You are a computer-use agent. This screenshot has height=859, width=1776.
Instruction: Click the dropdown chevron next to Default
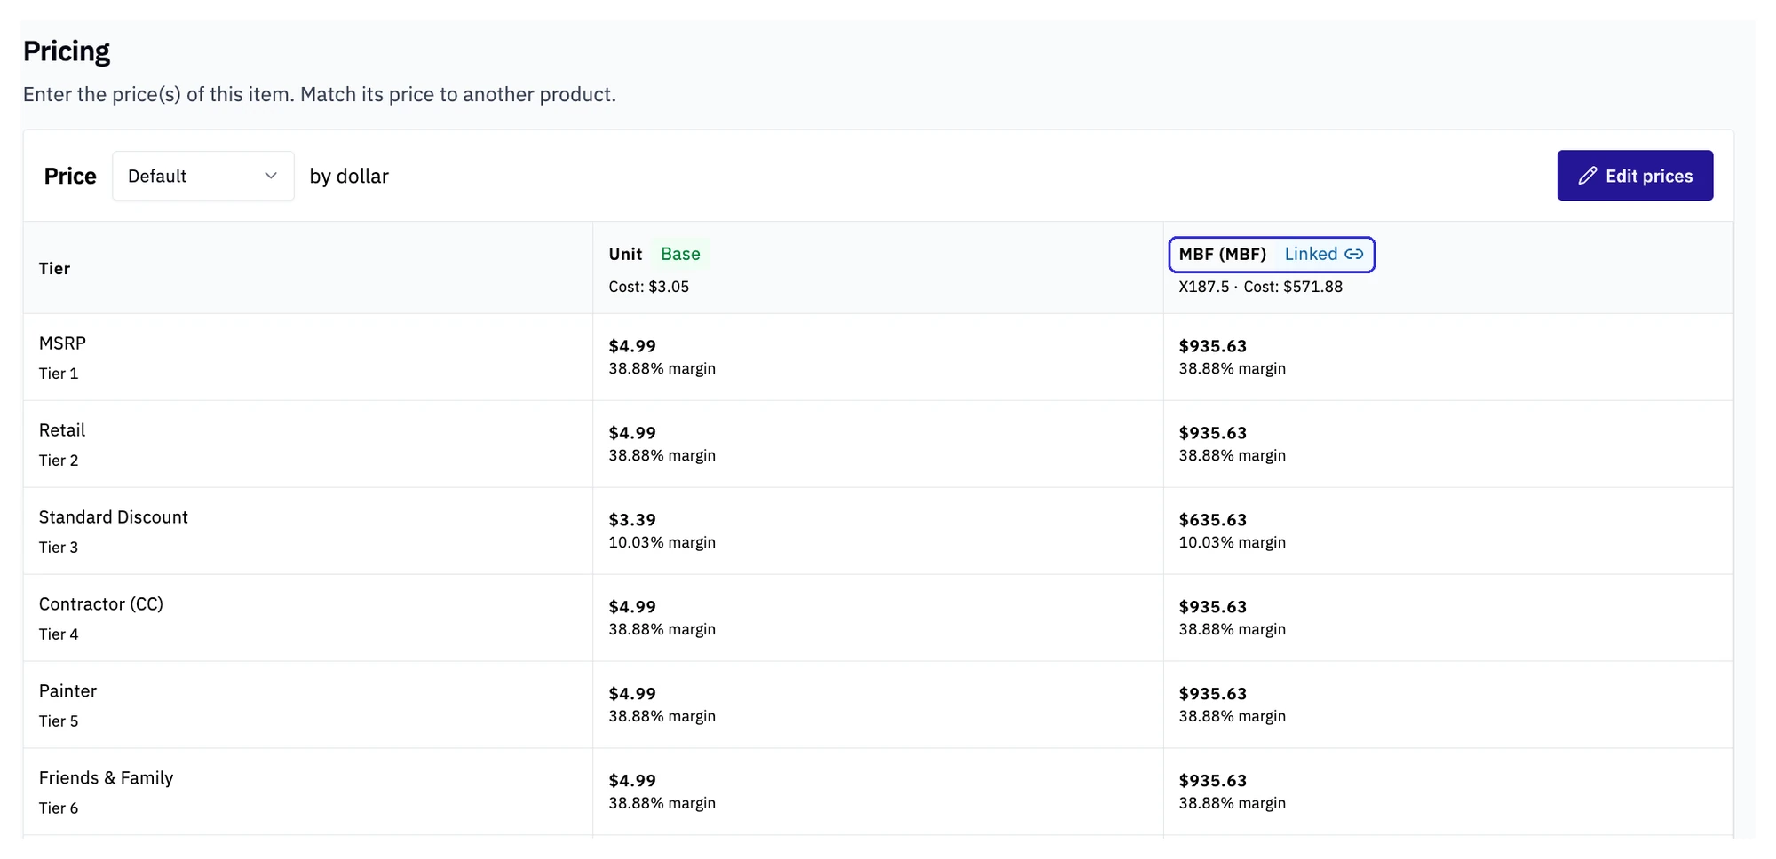coord(271,176)
